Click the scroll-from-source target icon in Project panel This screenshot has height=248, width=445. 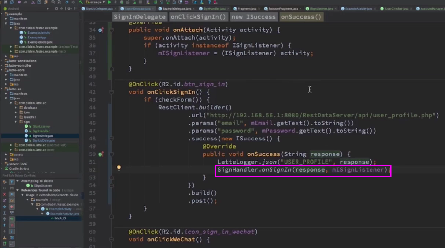pos(56,8)
